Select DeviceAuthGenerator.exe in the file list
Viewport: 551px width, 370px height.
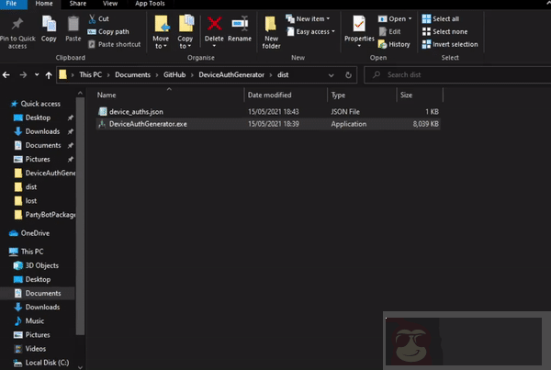coord(147,123)
